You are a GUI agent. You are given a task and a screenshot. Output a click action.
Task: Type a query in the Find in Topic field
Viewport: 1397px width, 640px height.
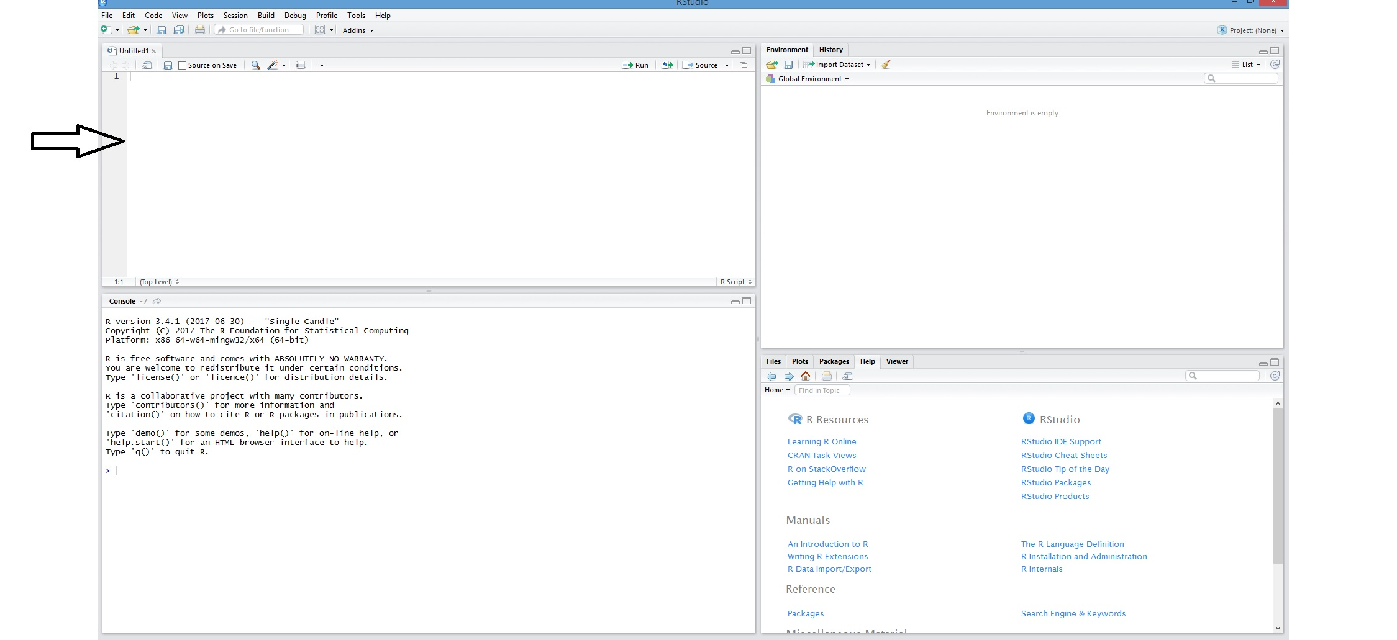click(x=822, y=390)
